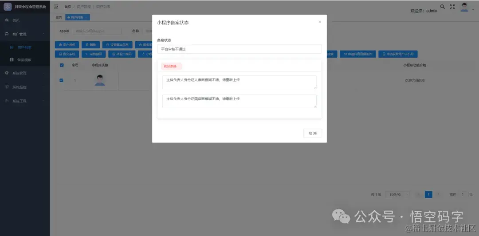Close the 商户列表 tab with its x
The width and height of the screenshot is (479, 236).
click(x=86, y=18)
